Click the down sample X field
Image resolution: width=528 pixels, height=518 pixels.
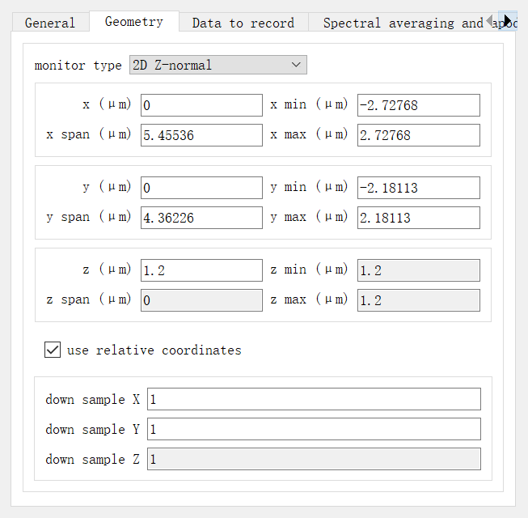314,399
